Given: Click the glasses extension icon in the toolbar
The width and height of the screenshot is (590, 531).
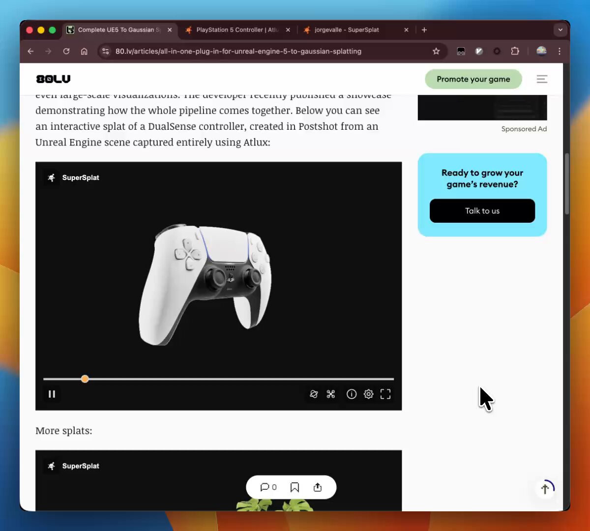Looking at the screenshot, I should [x=461, y=51].
